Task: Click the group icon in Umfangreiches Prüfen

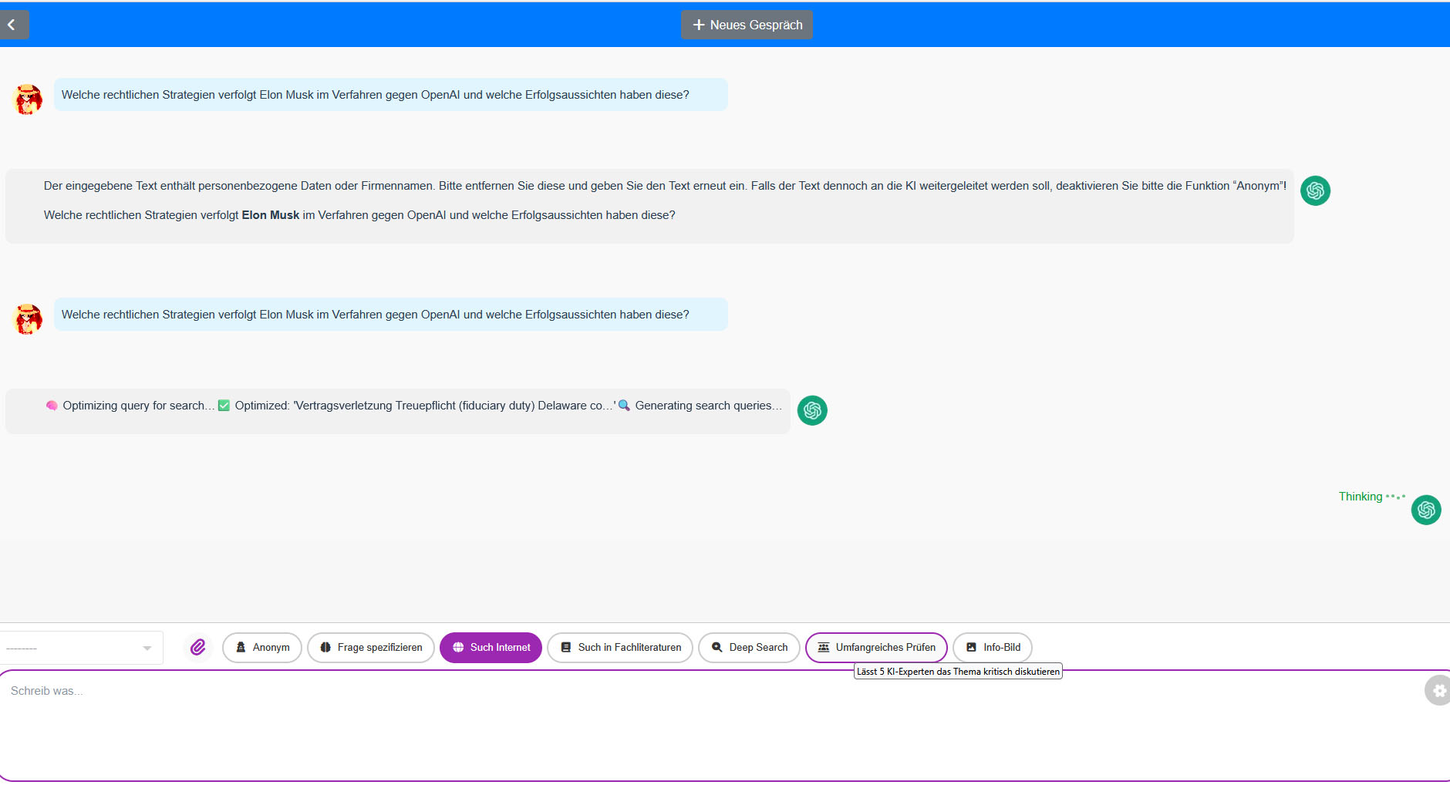Action: [824, 648]
